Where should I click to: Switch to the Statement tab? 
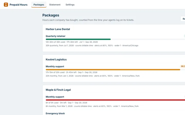pos(55,5)
